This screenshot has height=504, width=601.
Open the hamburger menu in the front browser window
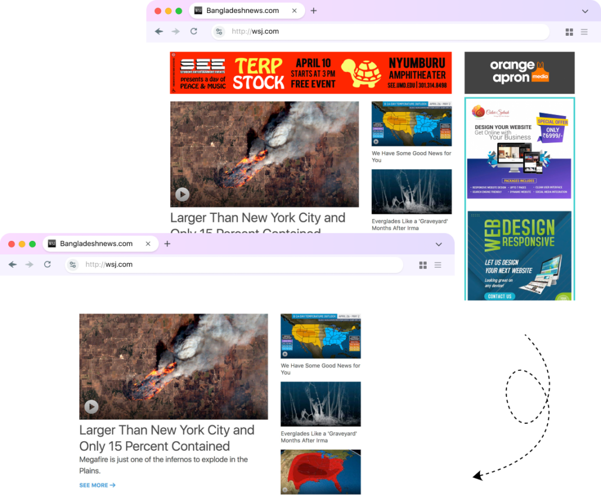438,264
